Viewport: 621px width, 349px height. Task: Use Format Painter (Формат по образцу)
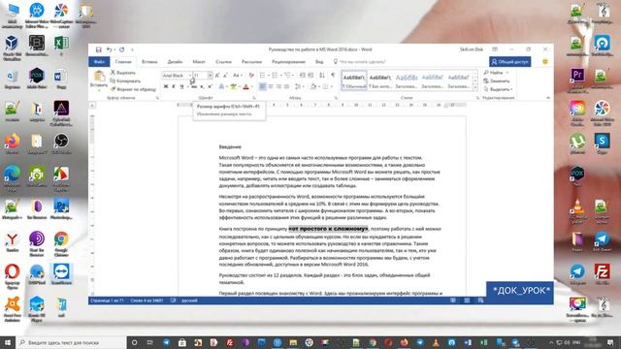(x=133, y=89)
